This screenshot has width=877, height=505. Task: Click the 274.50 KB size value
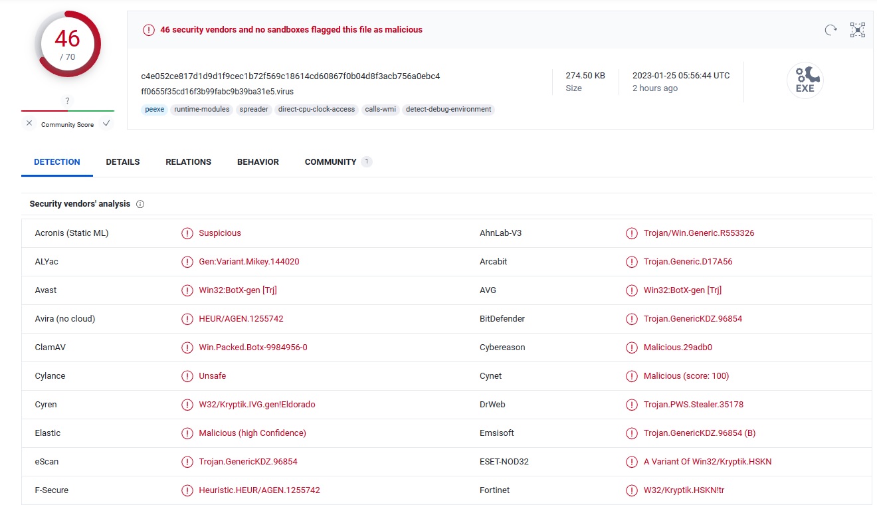(x=585, y=76)
